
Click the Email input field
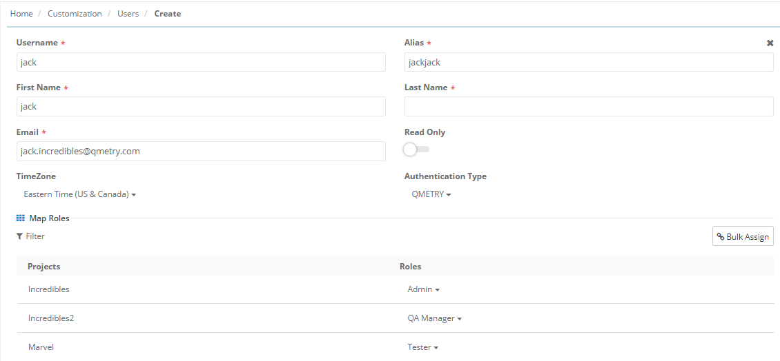pyautogui.click(x=201, y=151)
